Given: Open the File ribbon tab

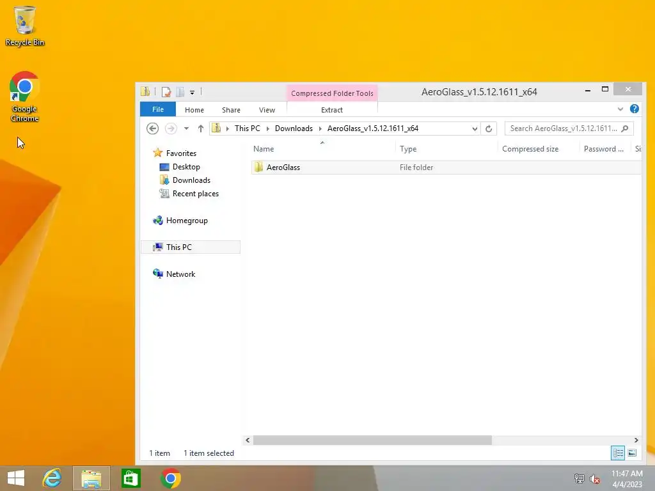Looking at the screenshot, I should click(x=158, y=109).
